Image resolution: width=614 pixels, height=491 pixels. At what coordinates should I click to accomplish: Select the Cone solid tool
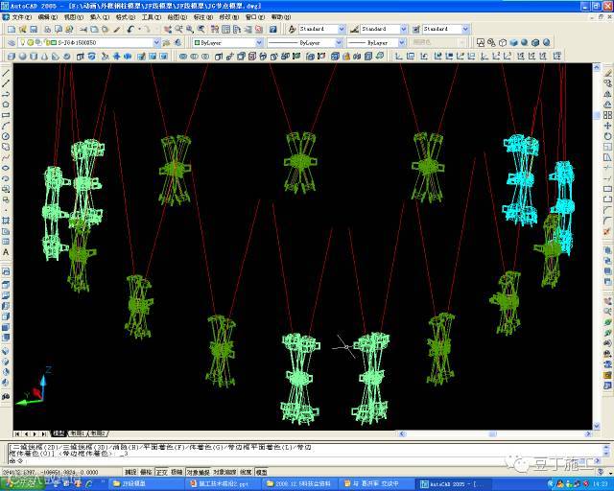click(45, 57)
